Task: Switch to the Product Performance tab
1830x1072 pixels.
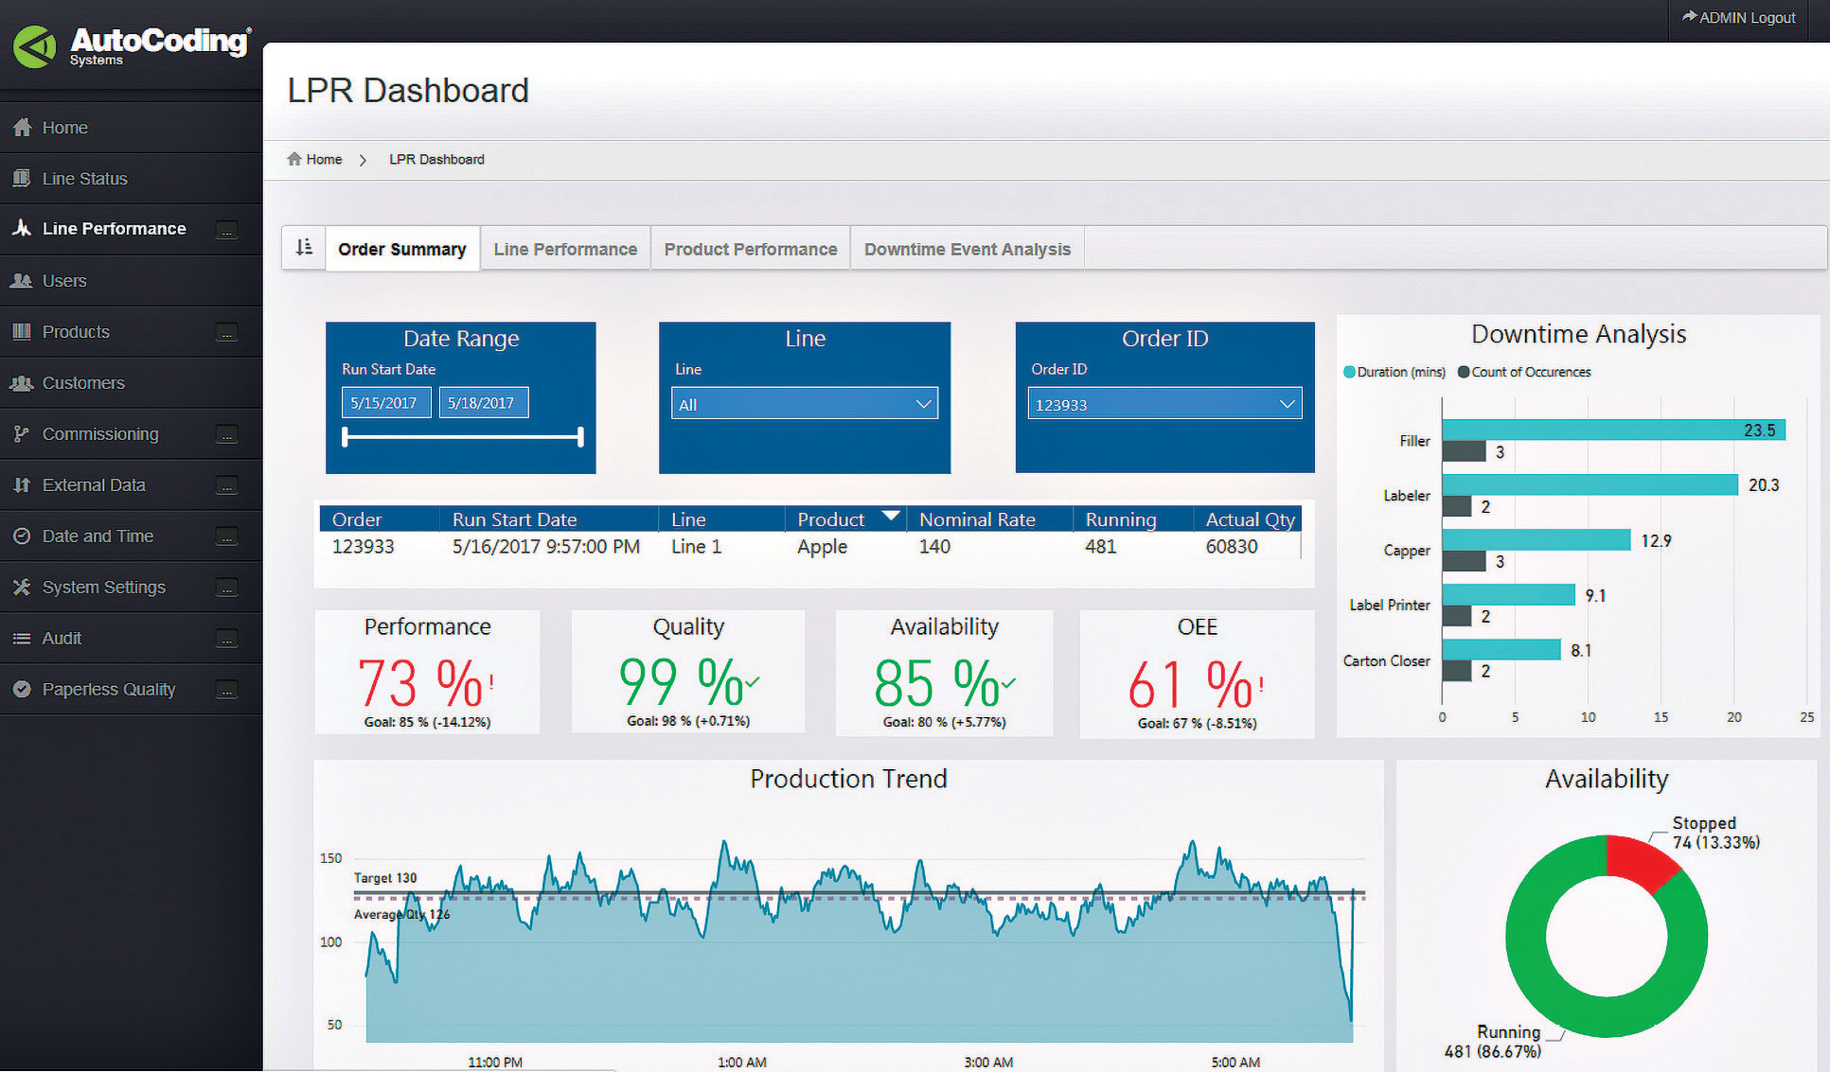Action: pos(750,248)
